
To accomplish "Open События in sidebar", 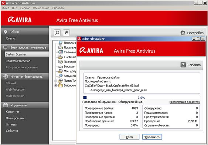I will click(12, 131).
